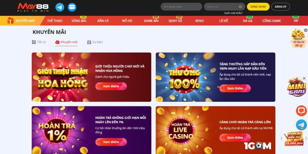This screenshot has height=154, width=308.
Task: Open the Telegram icon in the header
Action: tap(60, 7)
